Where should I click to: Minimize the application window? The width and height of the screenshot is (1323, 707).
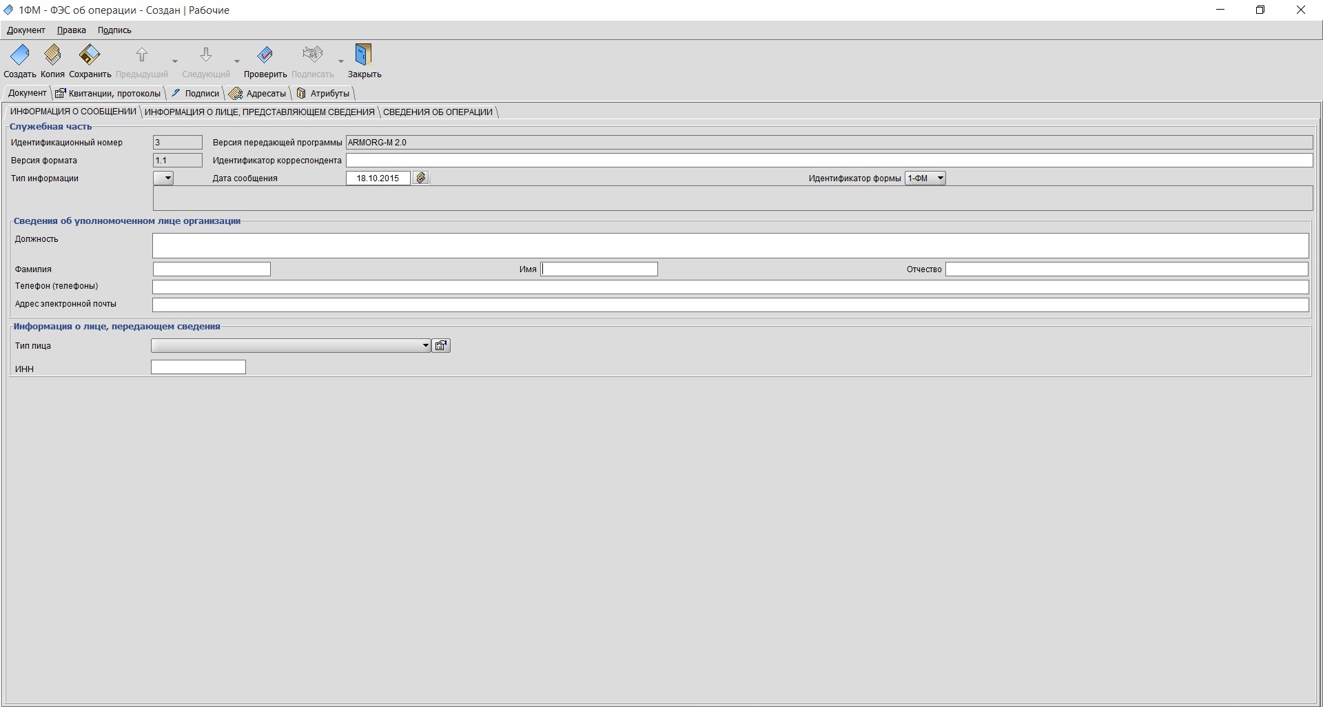[1220, 10]
